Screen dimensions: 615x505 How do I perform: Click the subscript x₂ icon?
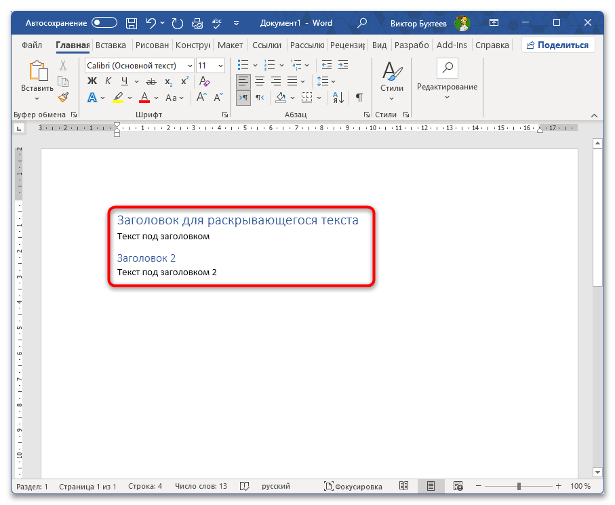coord(168,81)
